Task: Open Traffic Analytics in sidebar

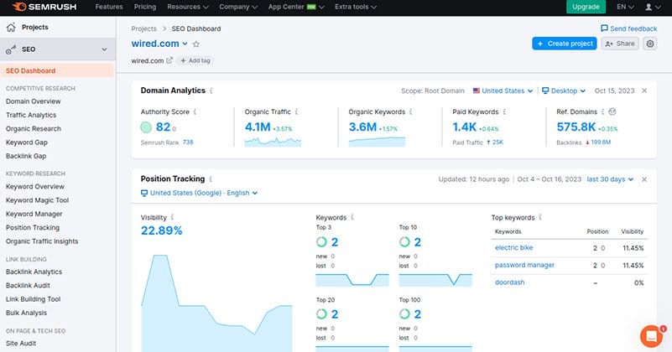Action: [31, 115]
